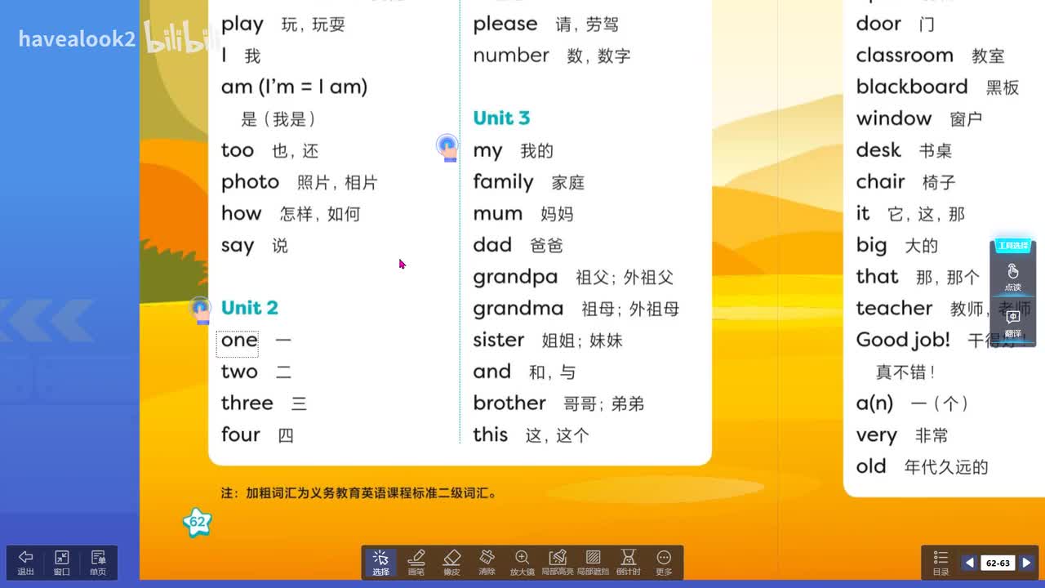
Task: Click the word "two"
Action: tap(239, 372)
